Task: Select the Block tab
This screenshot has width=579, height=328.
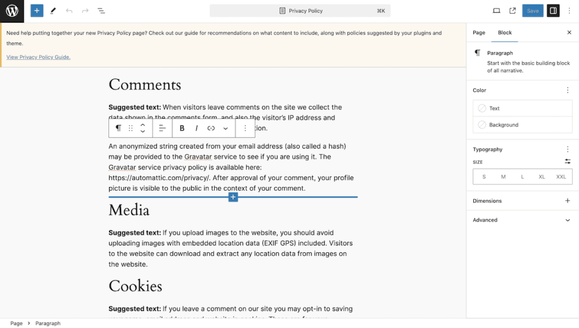Action: coord(505,33)
